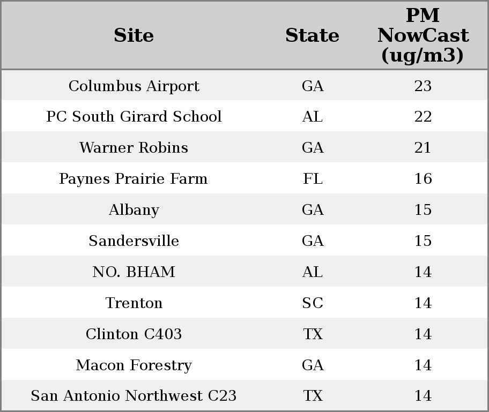Image resolution: width=489 pixels, height=412 pixels.
Task: Click the Albany site cell
Action: 134,210
